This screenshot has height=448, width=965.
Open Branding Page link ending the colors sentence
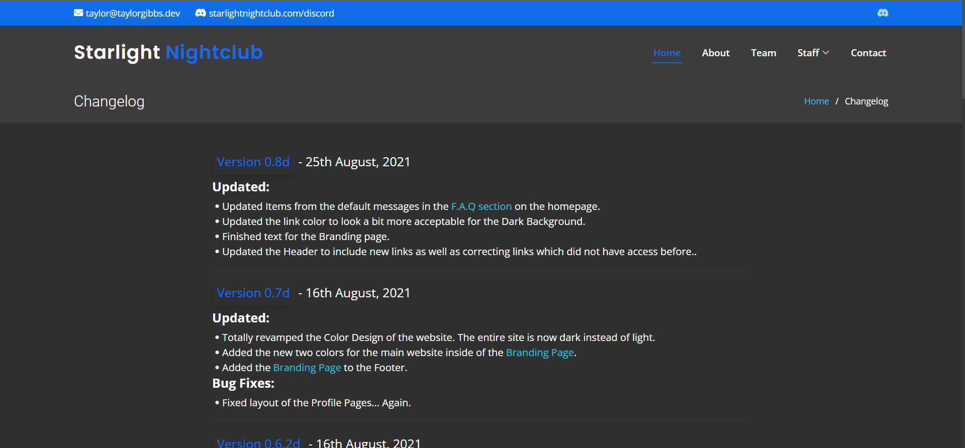539,353
